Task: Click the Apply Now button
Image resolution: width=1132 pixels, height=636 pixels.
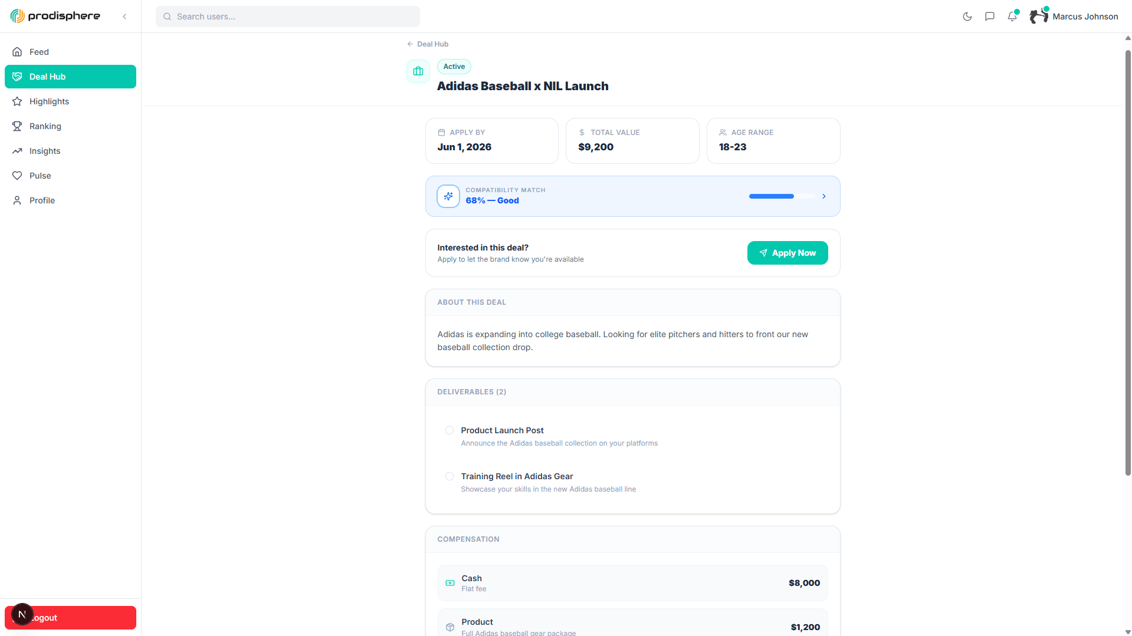Action: coord(788,252)
